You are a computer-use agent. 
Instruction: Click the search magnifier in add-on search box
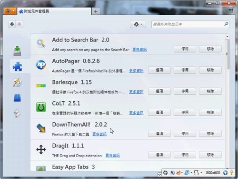click(226, 24)
